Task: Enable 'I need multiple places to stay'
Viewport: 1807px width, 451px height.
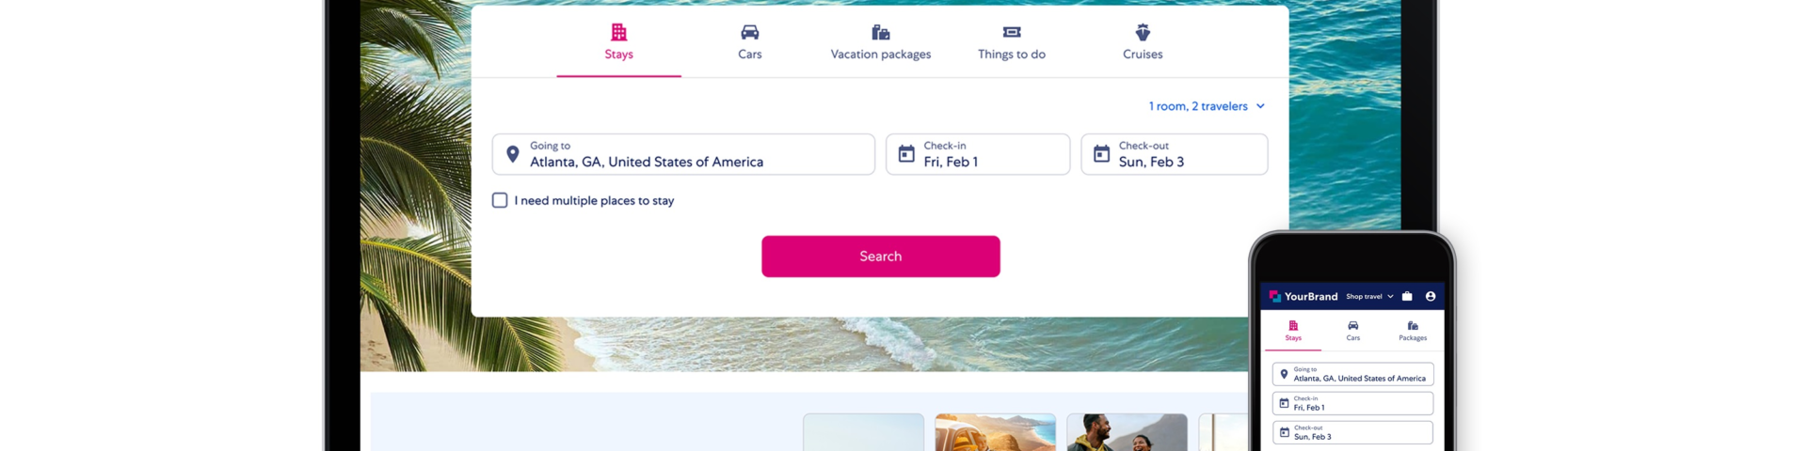Action: click(x=500, y=200)
